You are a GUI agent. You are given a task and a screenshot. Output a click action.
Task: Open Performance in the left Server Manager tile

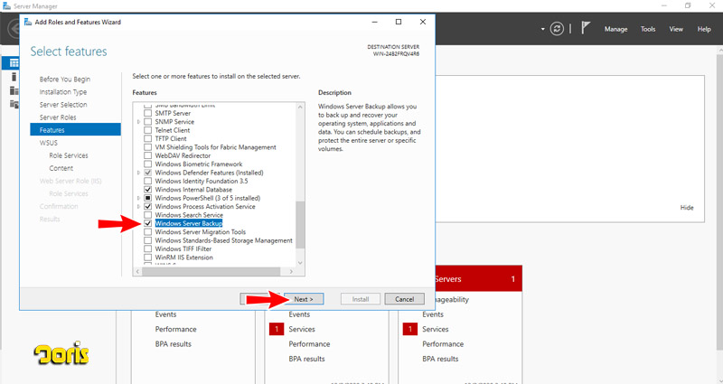point(175,329)
